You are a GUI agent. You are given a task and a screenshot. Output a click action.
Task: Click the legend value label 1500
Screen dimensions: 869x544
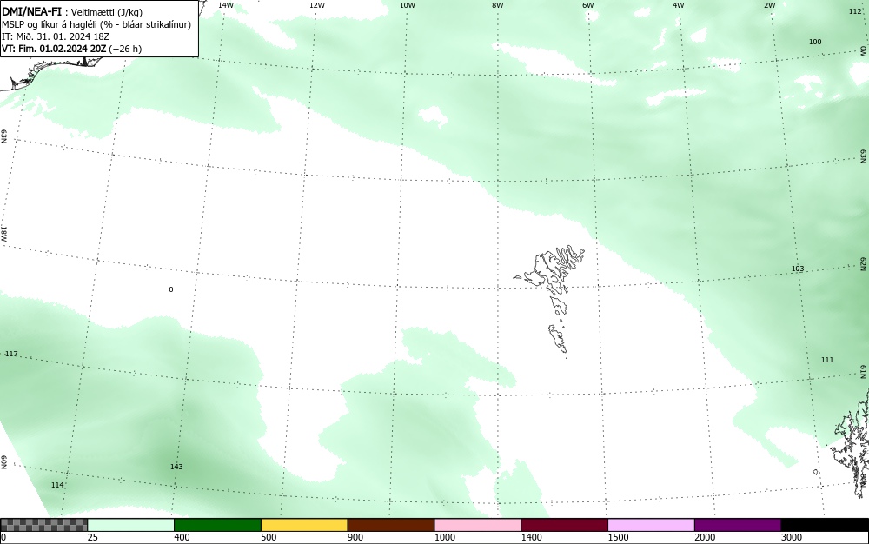618,537
